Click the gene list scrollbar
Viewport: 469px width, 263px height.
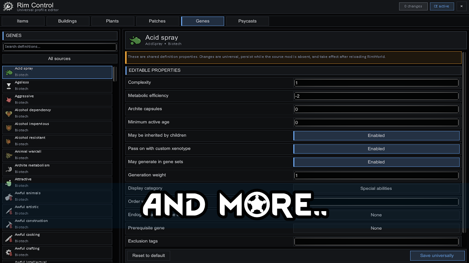pyautogui.click(x=115, y=74)
